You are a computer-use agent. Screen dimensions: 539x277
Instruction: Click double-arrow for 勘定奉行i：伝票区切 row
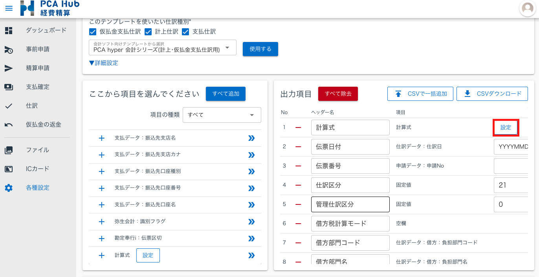[x=251, y=239]
